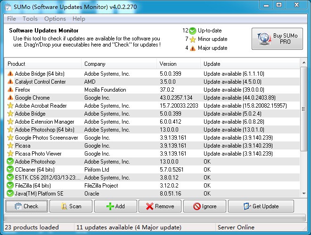The image size is (311, 235).
Task: Click 'Server Online' in the status bar
Action: 236,227
